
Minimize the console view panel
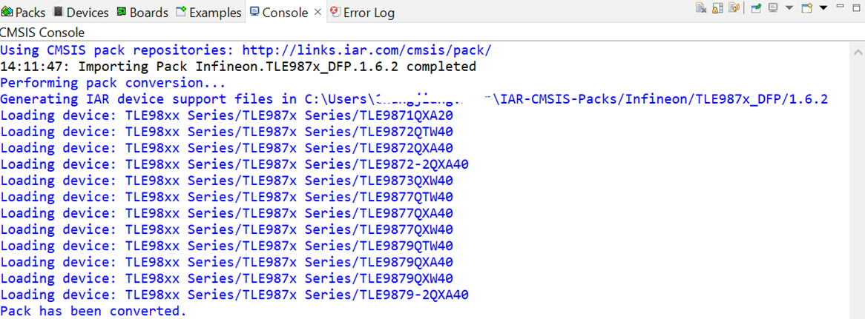coord(840,8)
